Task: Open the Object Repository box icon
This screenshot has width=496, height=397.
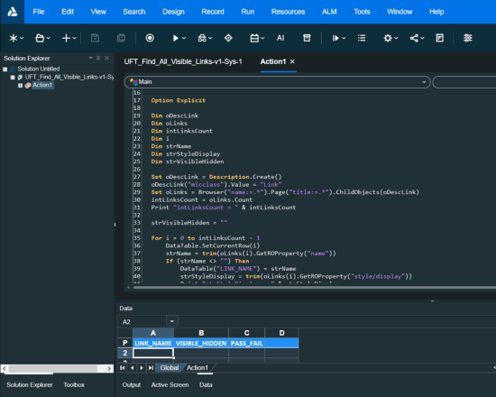Action: 307,38
